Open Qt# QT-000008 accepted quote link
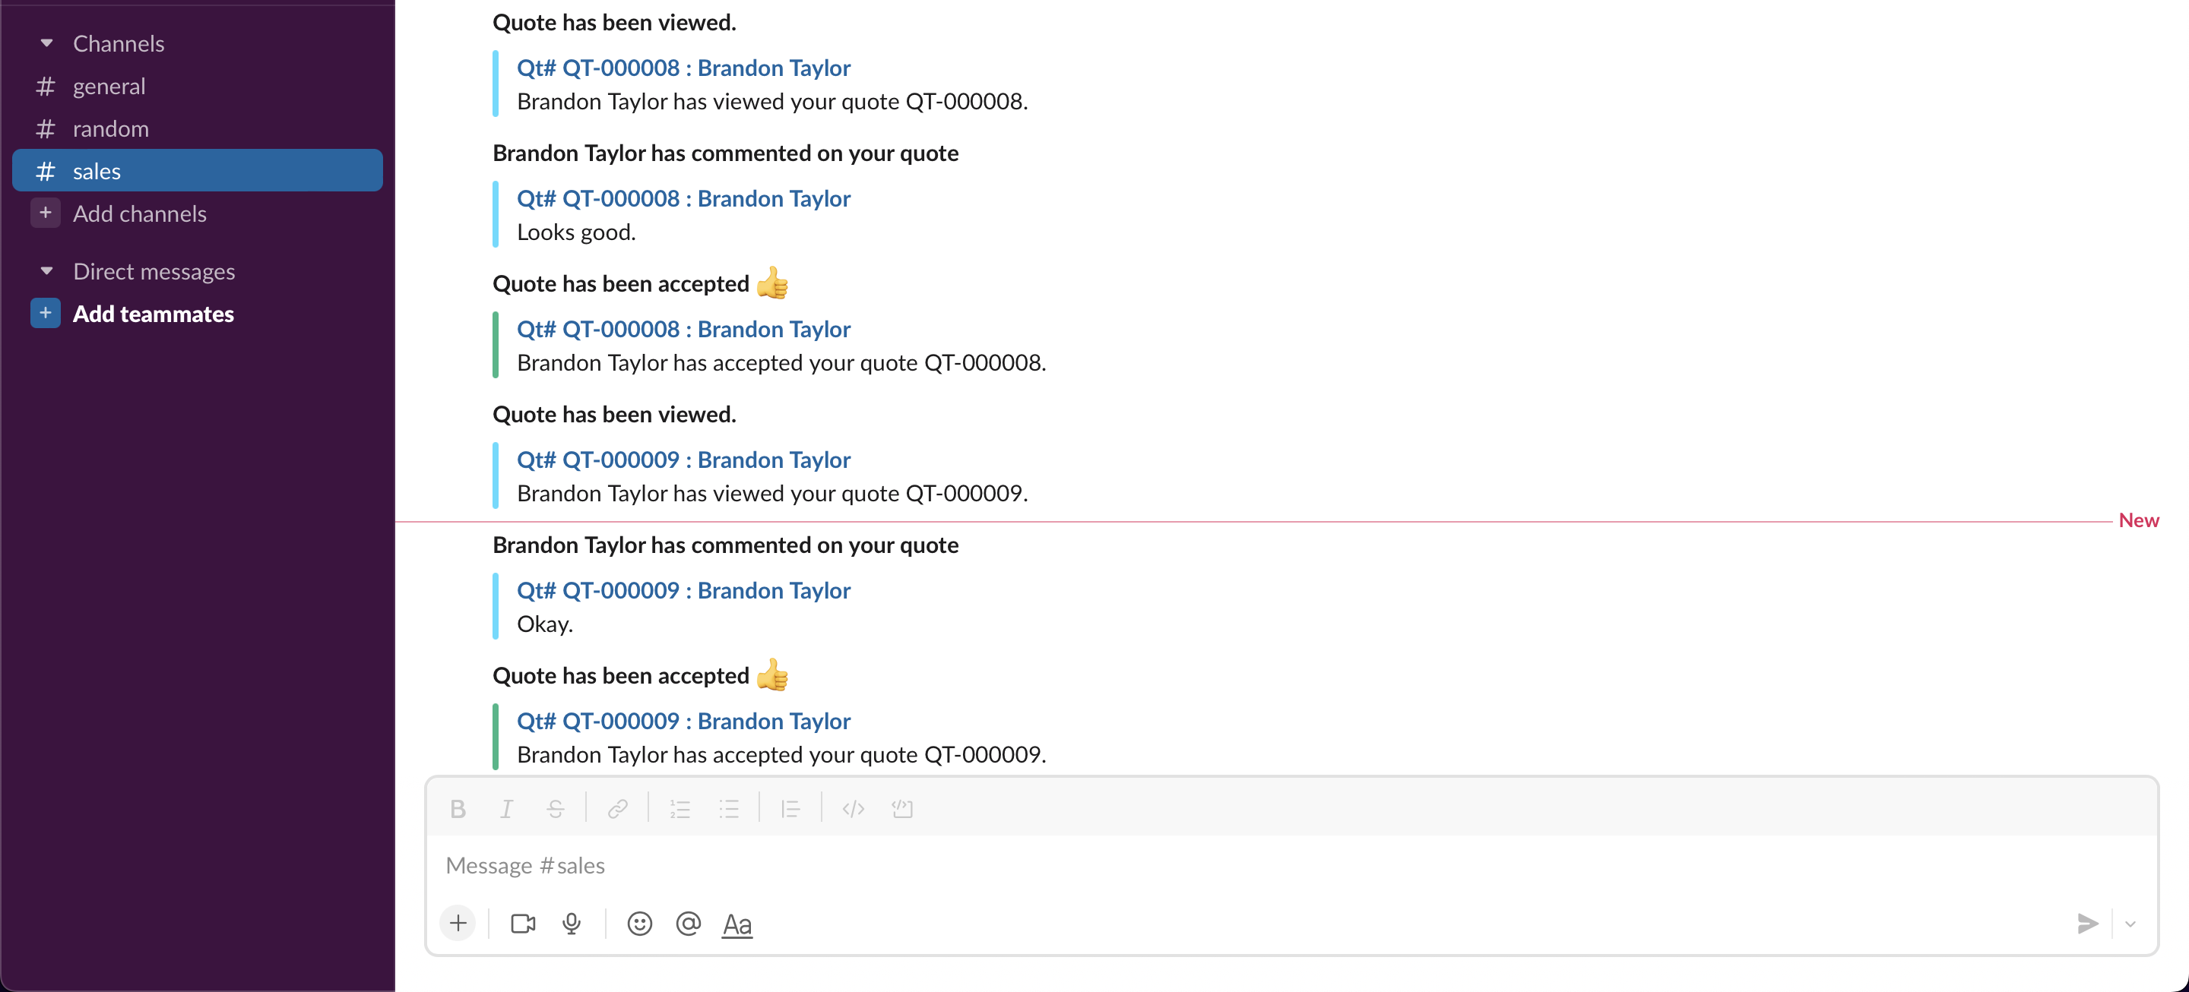The image size is (2189, 992). coord(684,328)
